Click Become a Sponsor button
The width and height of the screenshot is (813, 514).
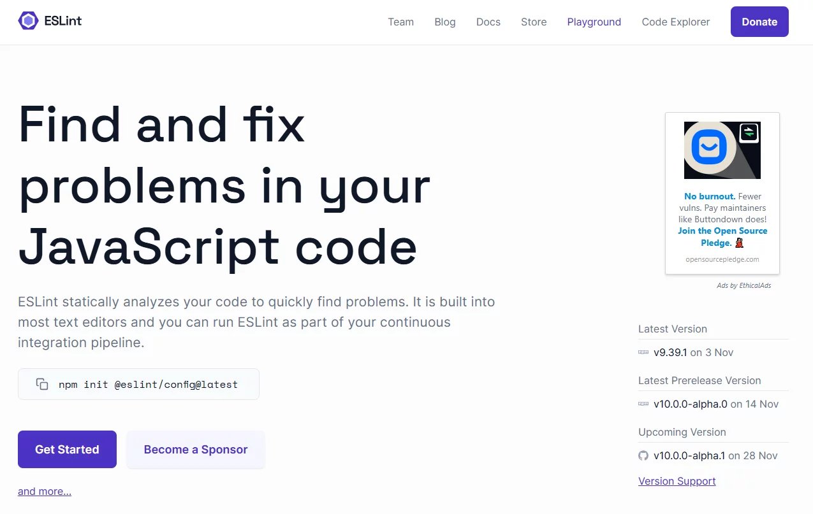point(195,449)
